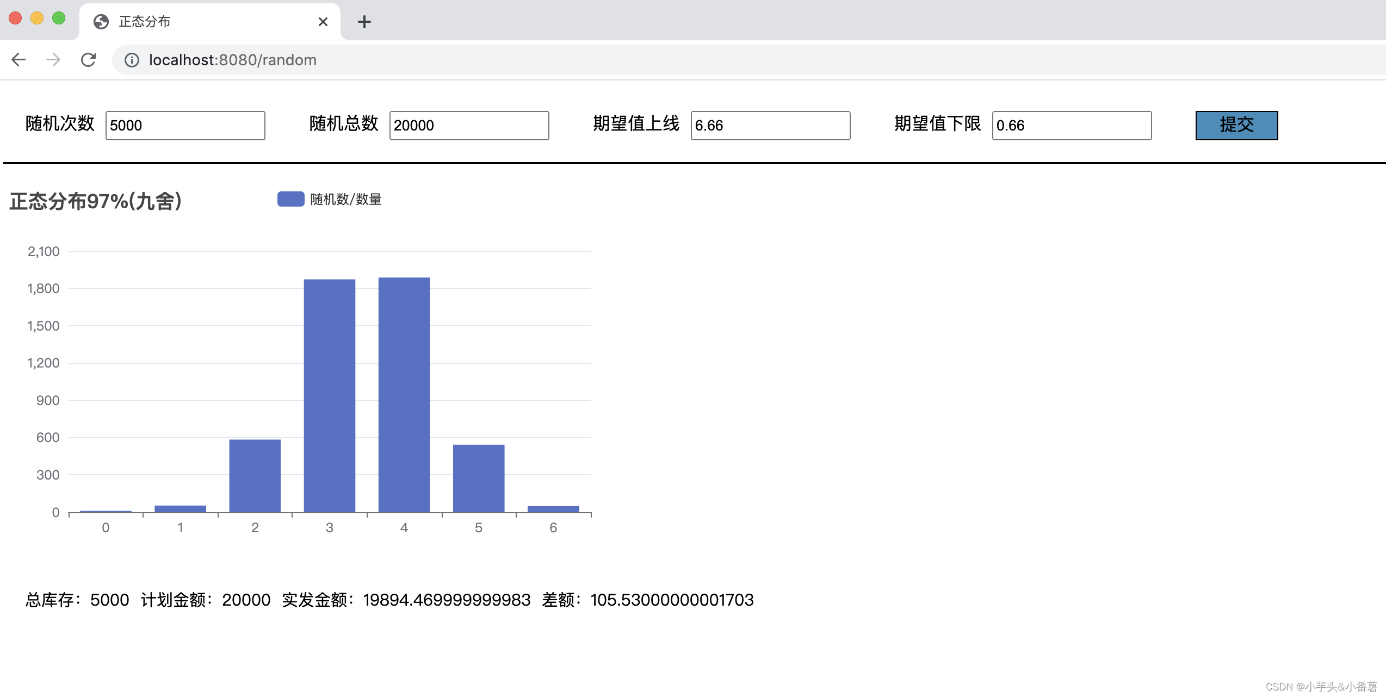This screenshot has height=697, width=1386.
Task: Click the chart title 正态分布97%(九舍)
Action: [x=95, y=201]
